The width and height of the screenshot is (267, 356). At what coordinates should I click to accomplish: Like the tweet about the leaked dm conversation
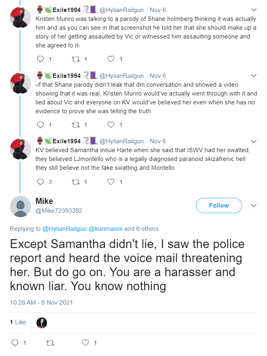(x=111, y=125)
